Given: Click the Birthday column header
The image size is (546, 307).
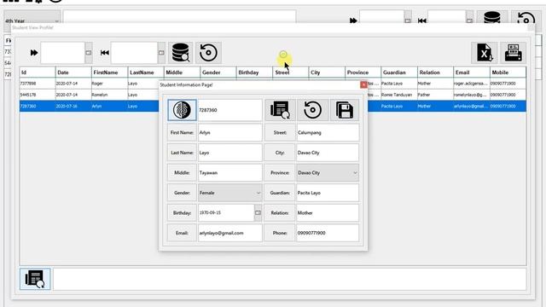Looking at the screenshot, I should click(x=254, y=72).
